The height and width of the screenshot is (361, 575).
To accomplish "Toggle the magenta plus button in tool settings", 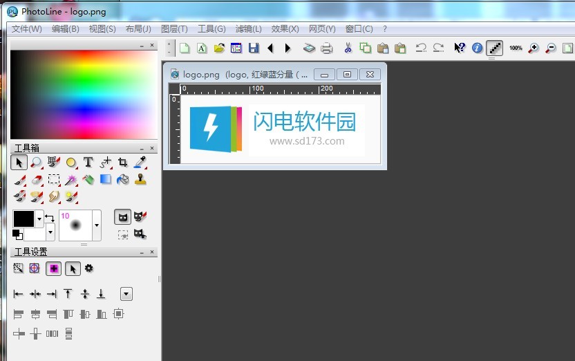I will [x=53, y=268].
